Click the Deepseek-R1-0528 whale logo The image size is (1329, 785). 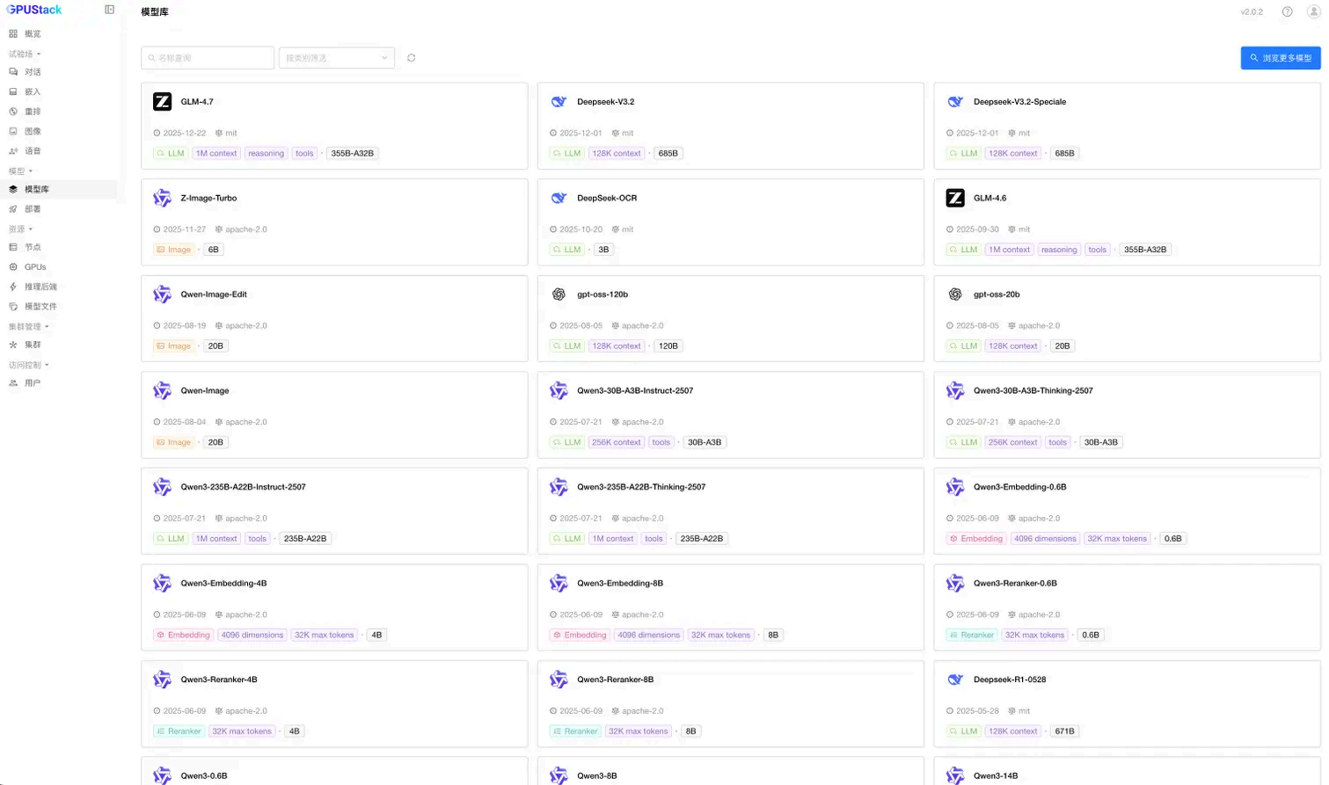tap(955, 680)
